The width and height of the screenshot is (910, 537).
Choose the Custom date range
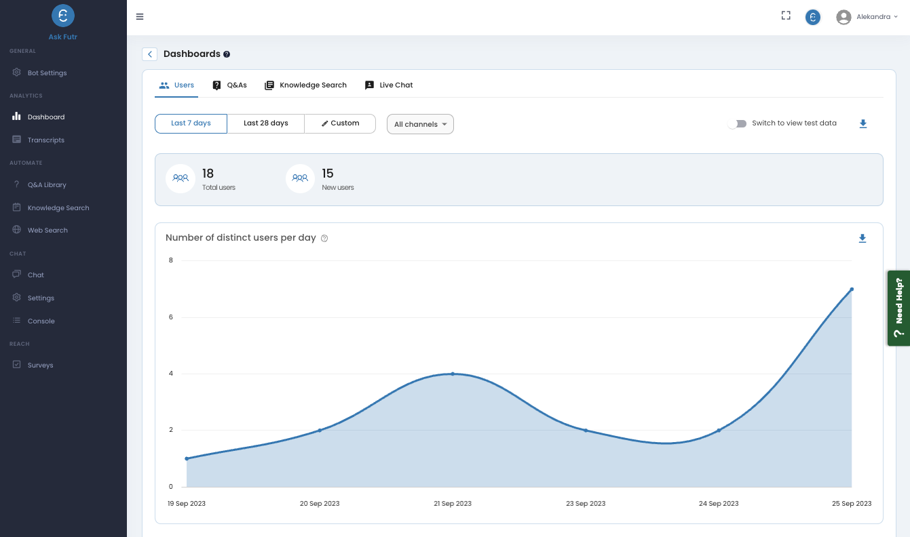[340, 123]
